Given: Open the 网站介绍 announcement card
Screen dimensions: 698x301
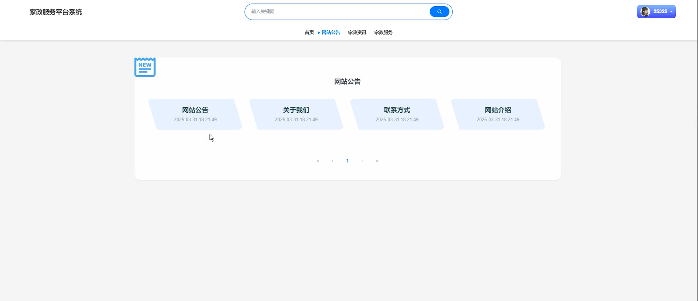Looking at the screenshot, I should click(x=498, y=114).
